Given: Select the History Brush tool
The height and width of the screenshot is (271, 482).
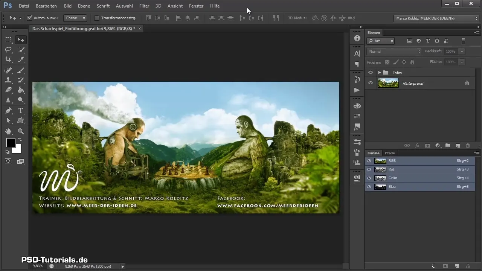Looking at the screenshot, I should pos(21,80).
